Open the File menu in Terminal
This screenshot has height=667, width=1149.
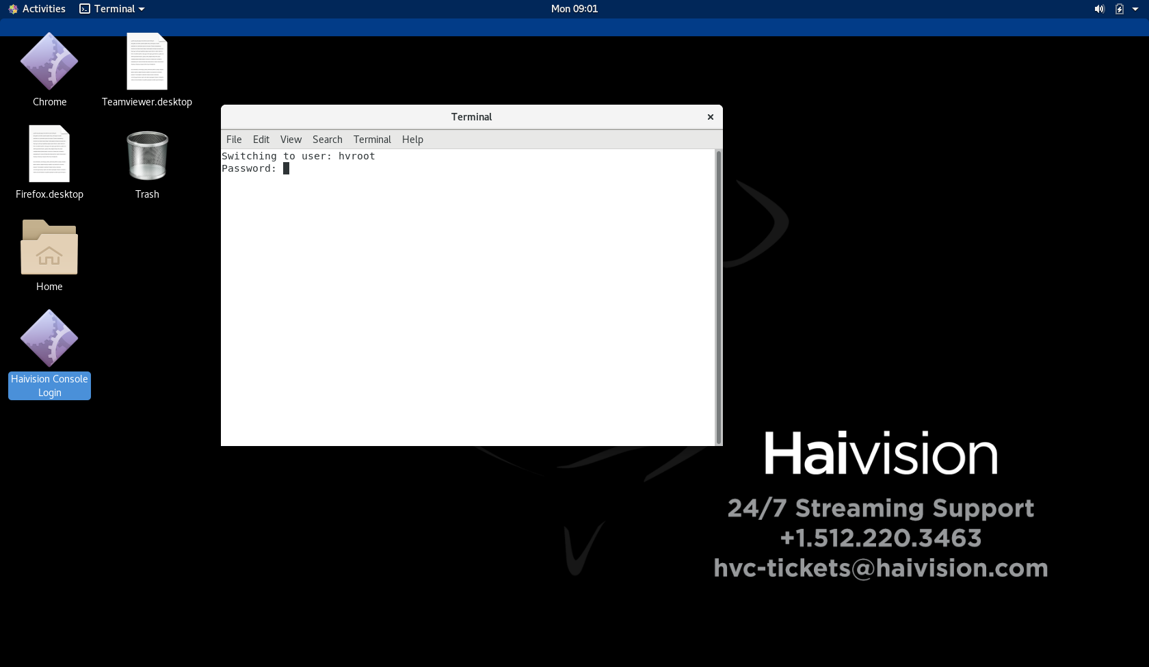234,140
